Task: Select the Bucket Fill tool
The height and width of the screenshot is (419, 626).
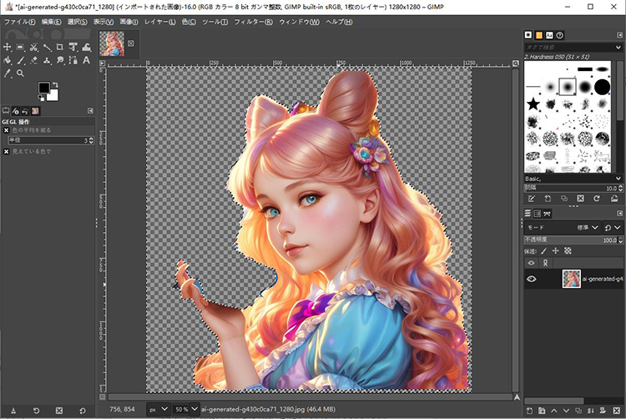Action: (8, 60)
